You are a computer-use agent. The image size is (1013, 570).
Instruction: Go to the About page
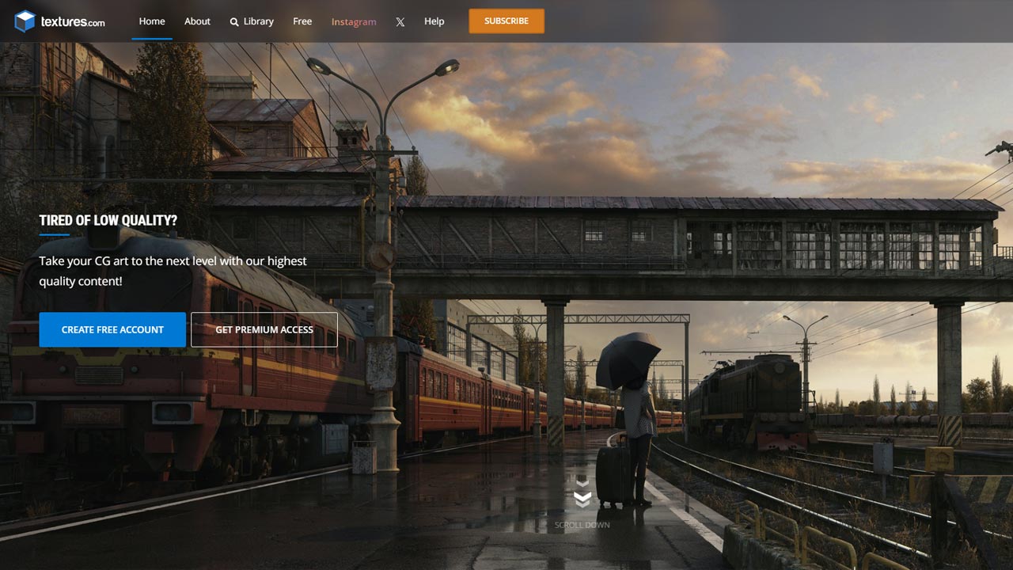pos(197,21)
